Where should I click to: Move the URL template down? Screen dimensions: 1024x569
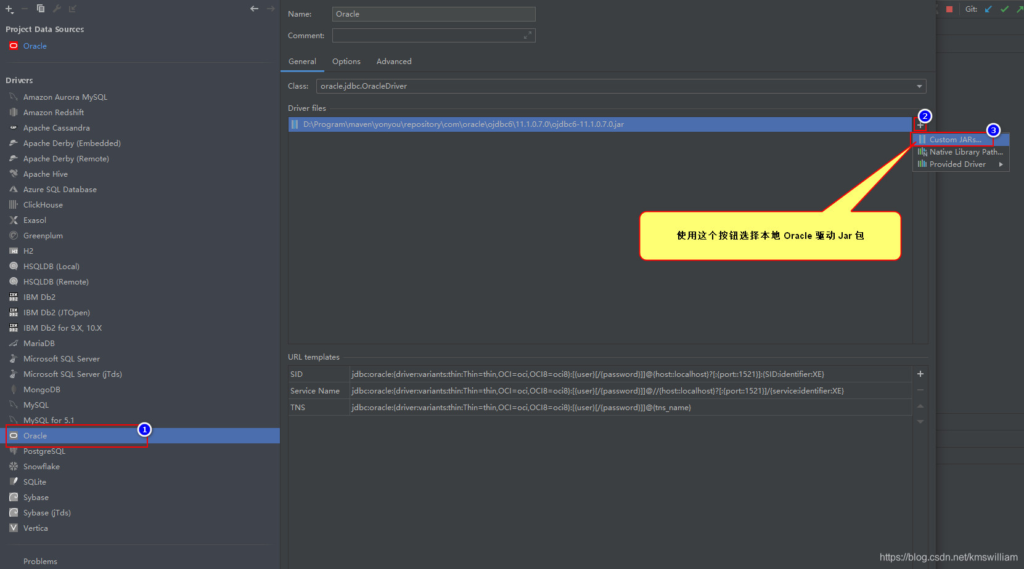tap(920, 422)
